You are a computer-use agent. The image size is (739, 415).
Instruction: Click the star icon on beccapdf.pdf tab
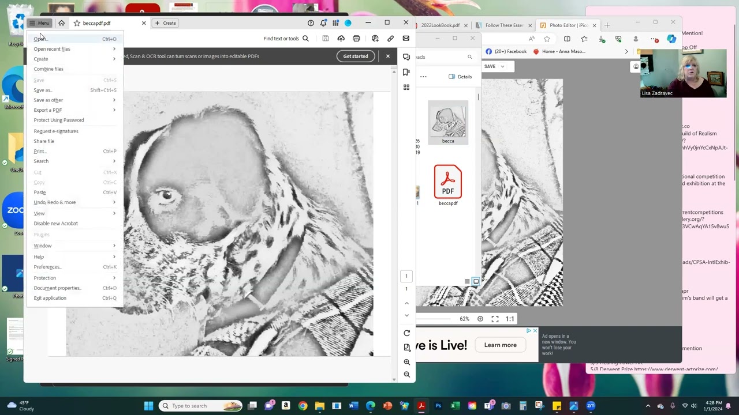click(77, 23)
